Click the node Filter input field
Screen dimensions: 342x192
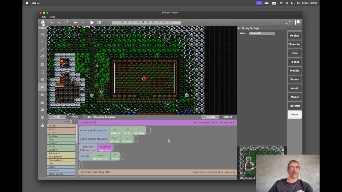[59, 122]
